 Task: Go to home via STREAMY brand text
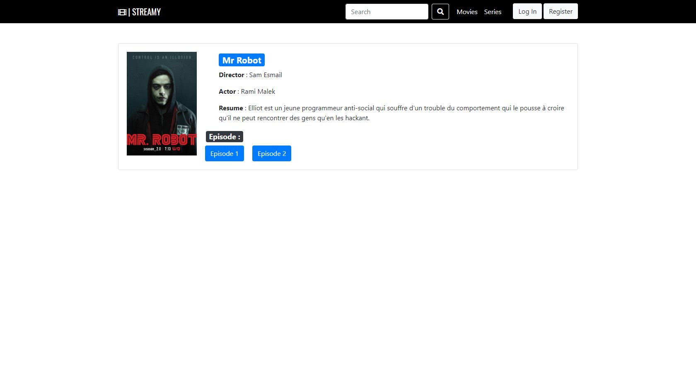click(x=146, y=12)
